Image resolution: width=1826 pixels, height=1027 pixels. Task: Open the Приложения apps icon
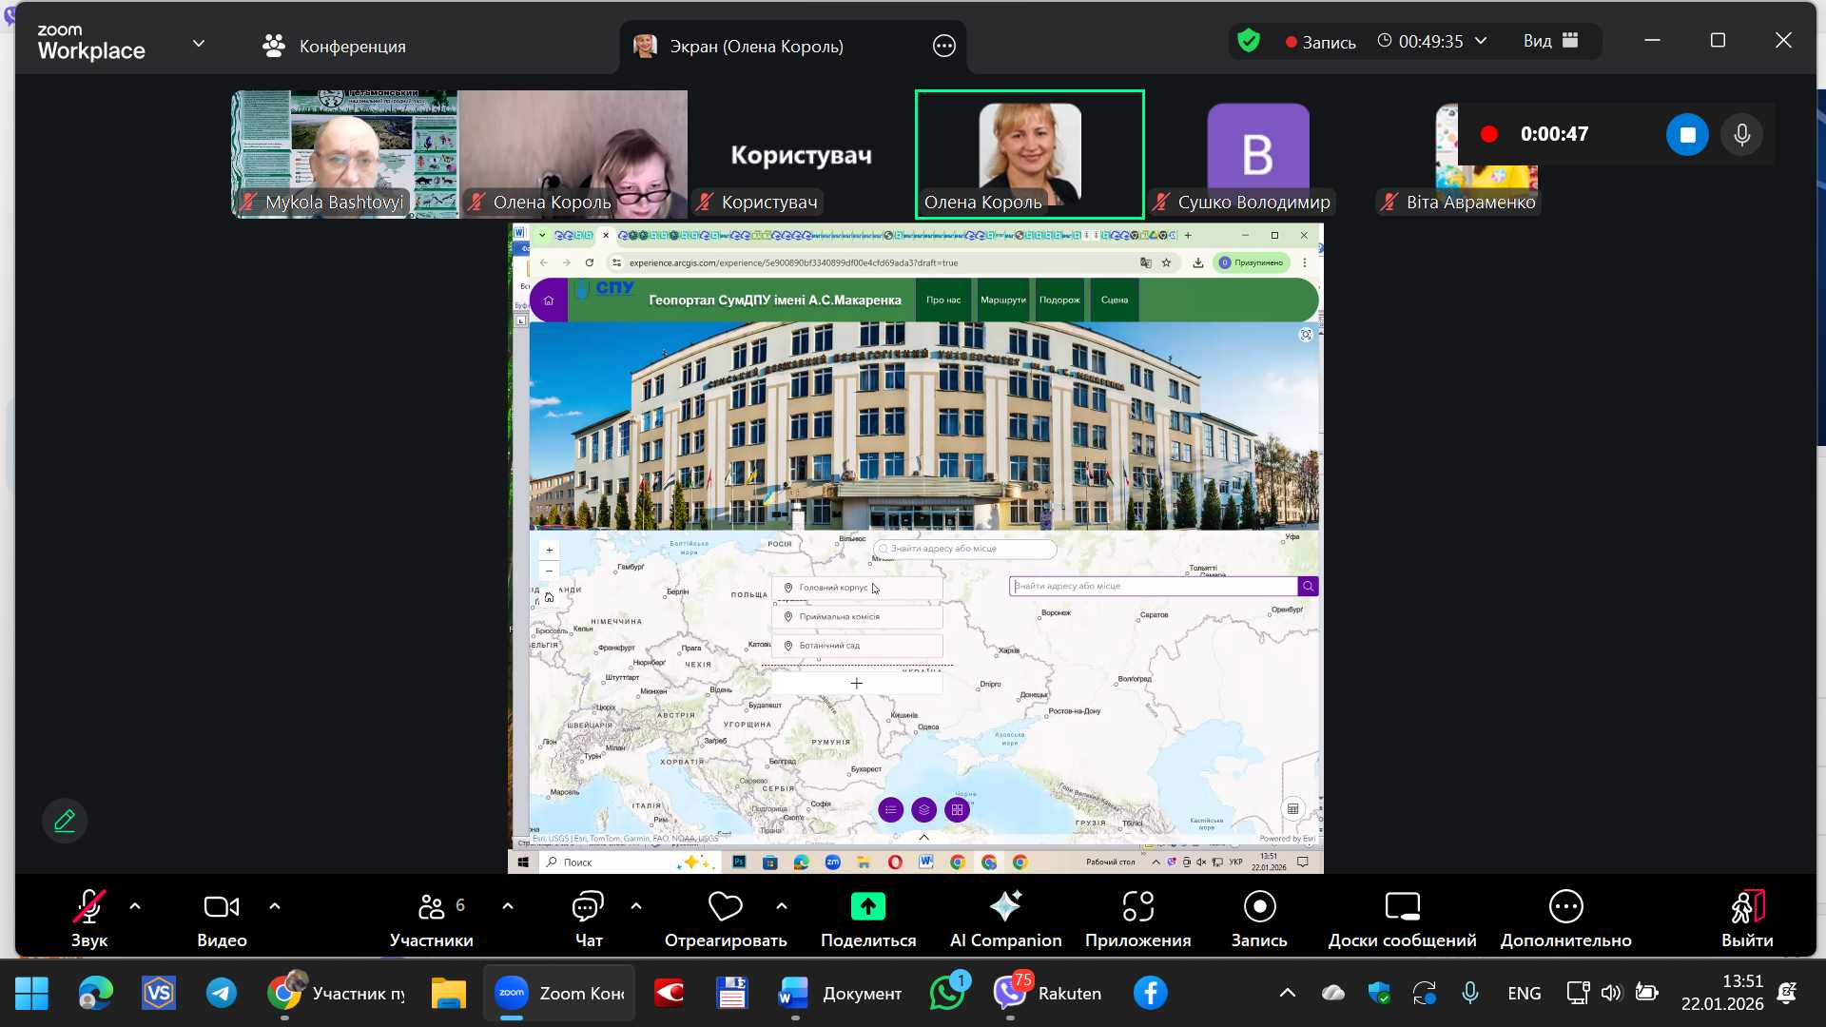pyautogui.click(x=1137, y=908)
